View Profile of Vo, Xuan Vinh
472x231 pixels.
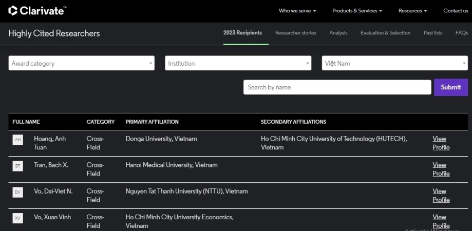[441, 221]
